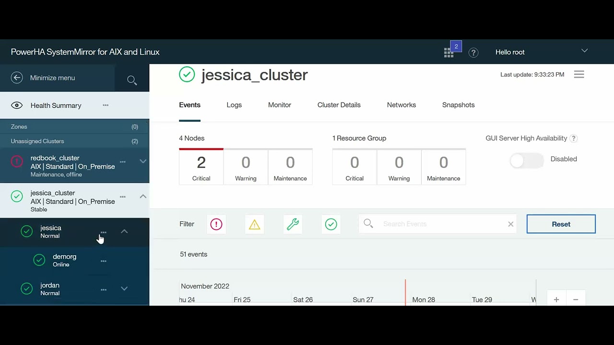Select the Unassigned Clusters row
Image resolution: width=614 pixels, height=345 pixels.
click(x=74, y=141)
